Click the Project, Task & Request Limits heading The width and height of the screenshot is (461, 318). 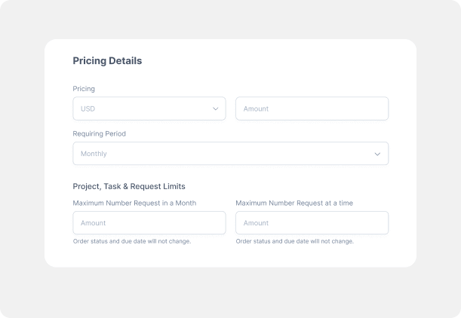coord(129,186)
